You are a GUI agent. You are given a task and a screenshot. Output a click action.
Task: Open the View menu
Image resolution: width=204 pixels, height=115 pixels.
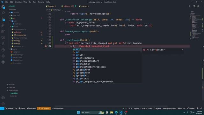[25, 2]
